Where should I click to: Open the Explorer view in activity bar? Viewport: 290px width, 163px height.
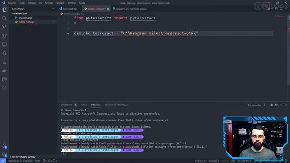coord(5,10)
